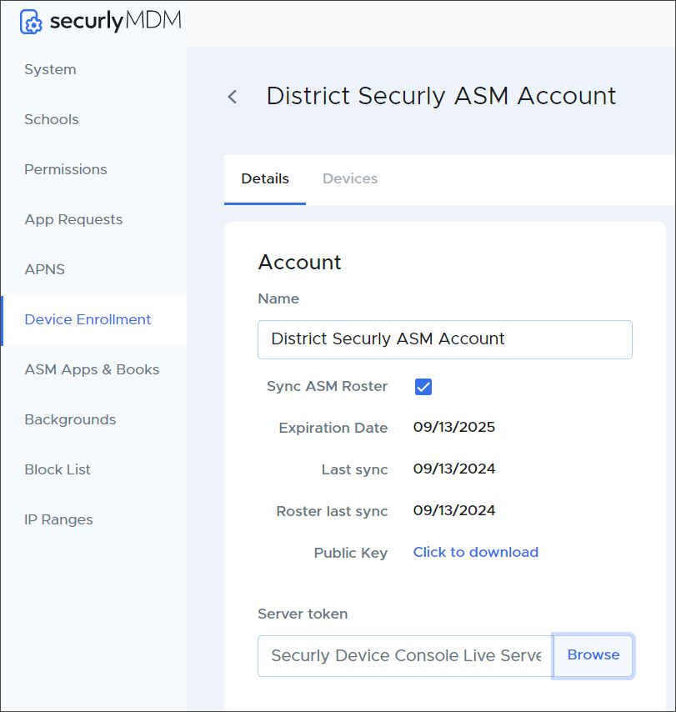Viewport: 676px width, 712px height.
Task: Go back using the left chevron arrow
Action: tap(233, 97)
